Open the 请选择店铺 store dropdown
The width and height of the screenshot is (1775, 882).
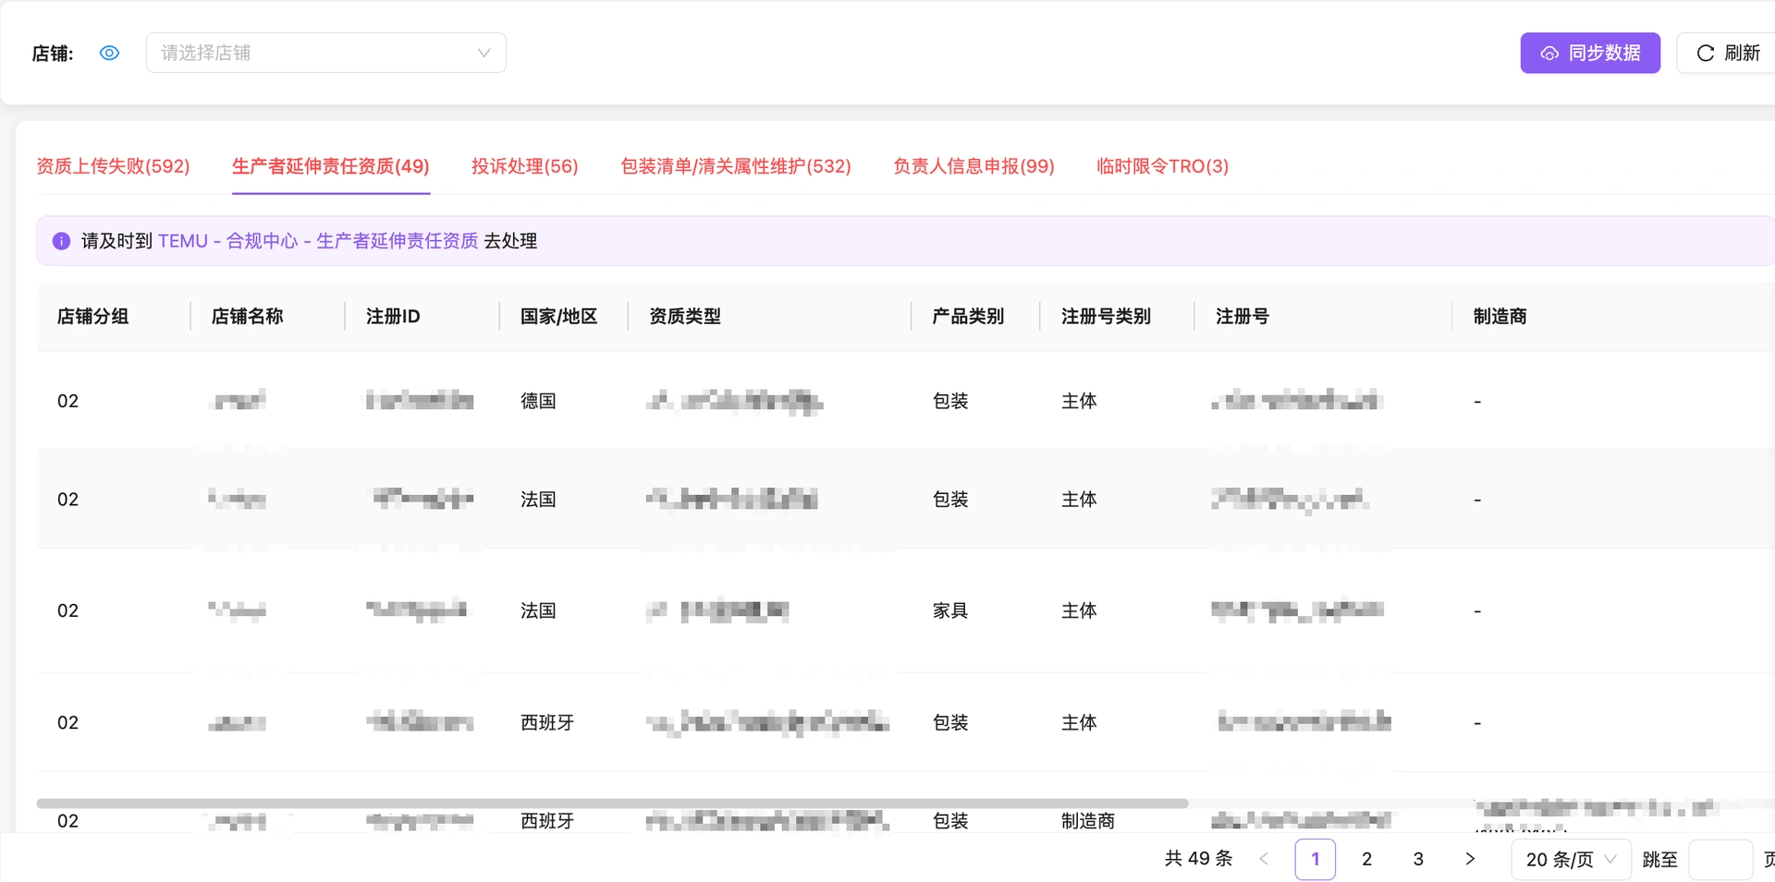tap(325, 53)
